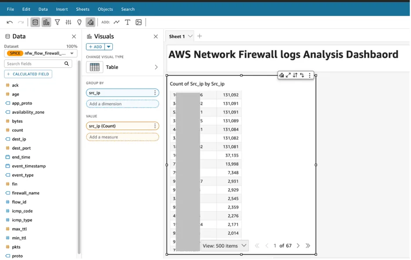Viewport: 411px width, 260px height.
Task: Click the Add a dimension placeholder
Action: point(123,104)
